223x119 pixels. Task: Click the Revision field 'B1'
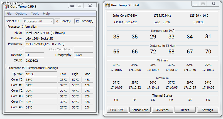[35, 55]
